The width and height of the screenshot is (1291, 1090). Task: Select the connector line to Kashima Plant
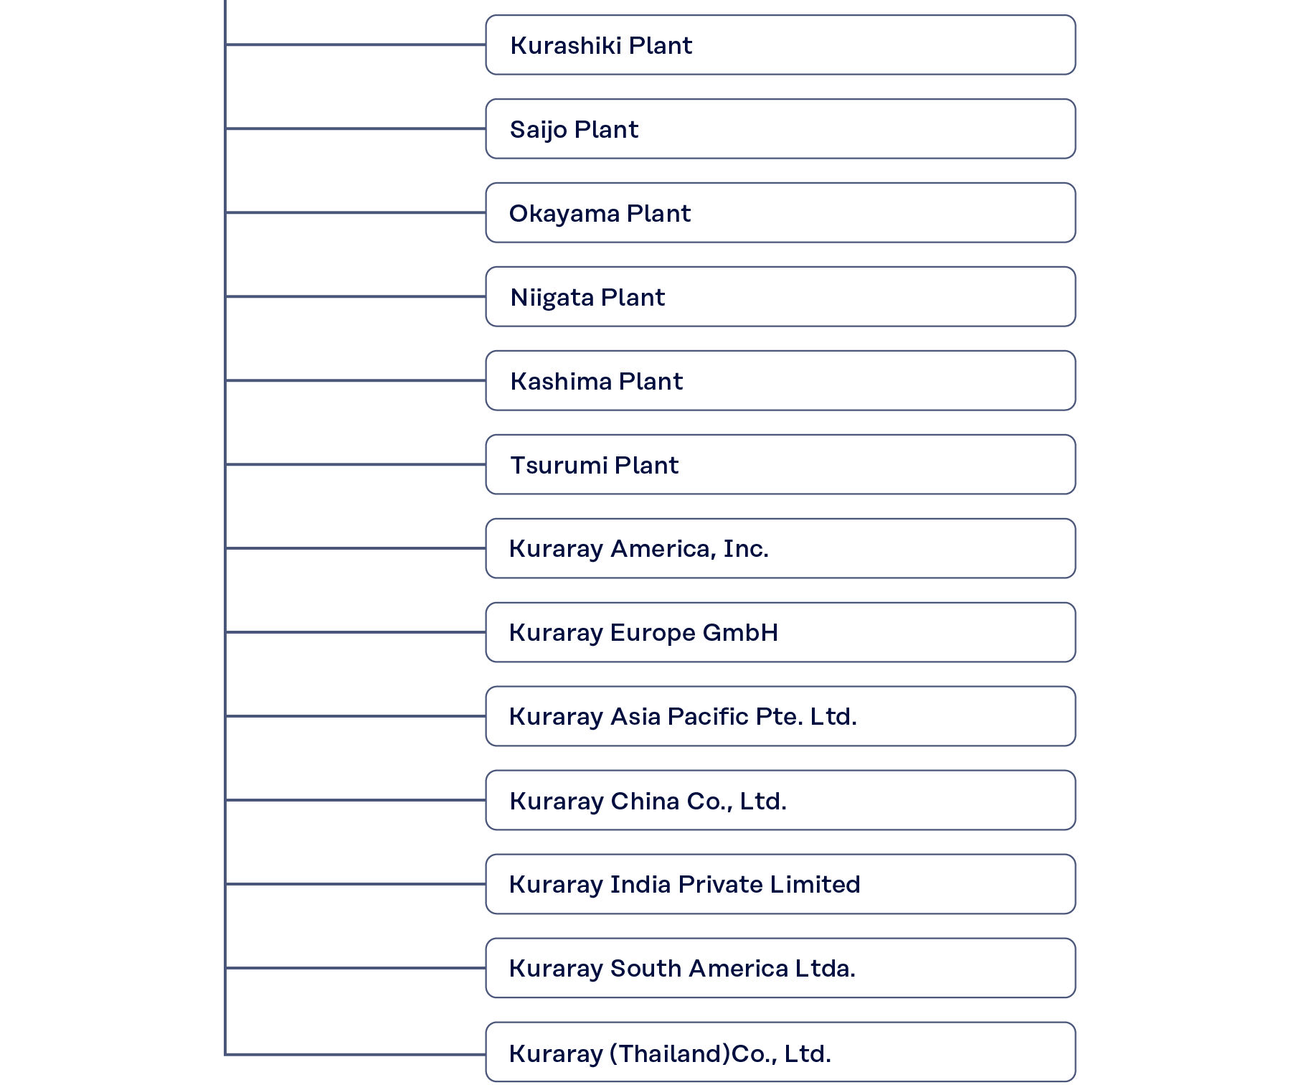[356, 380]
